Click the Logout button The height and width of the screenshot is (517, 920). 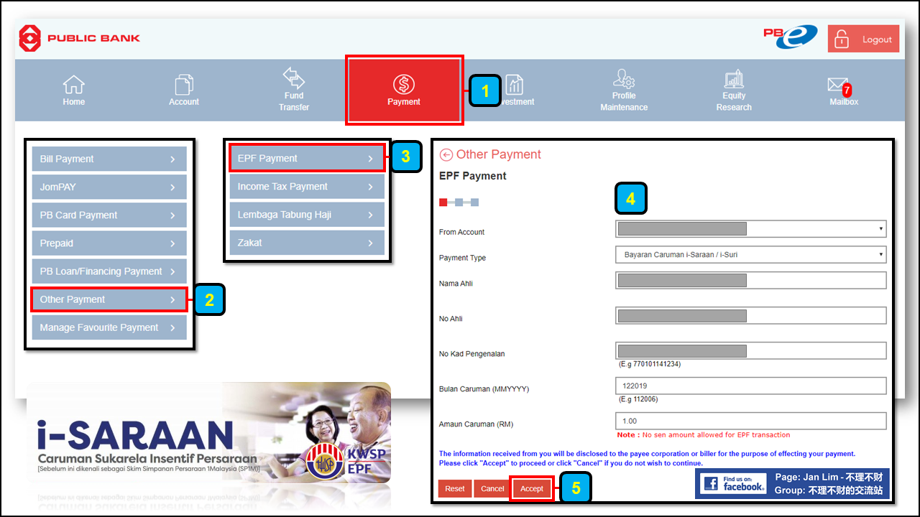click(863, 39)
